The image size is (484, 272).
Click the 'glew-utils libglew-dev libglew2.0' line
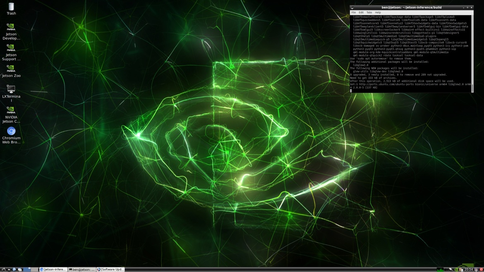(378, 71)
